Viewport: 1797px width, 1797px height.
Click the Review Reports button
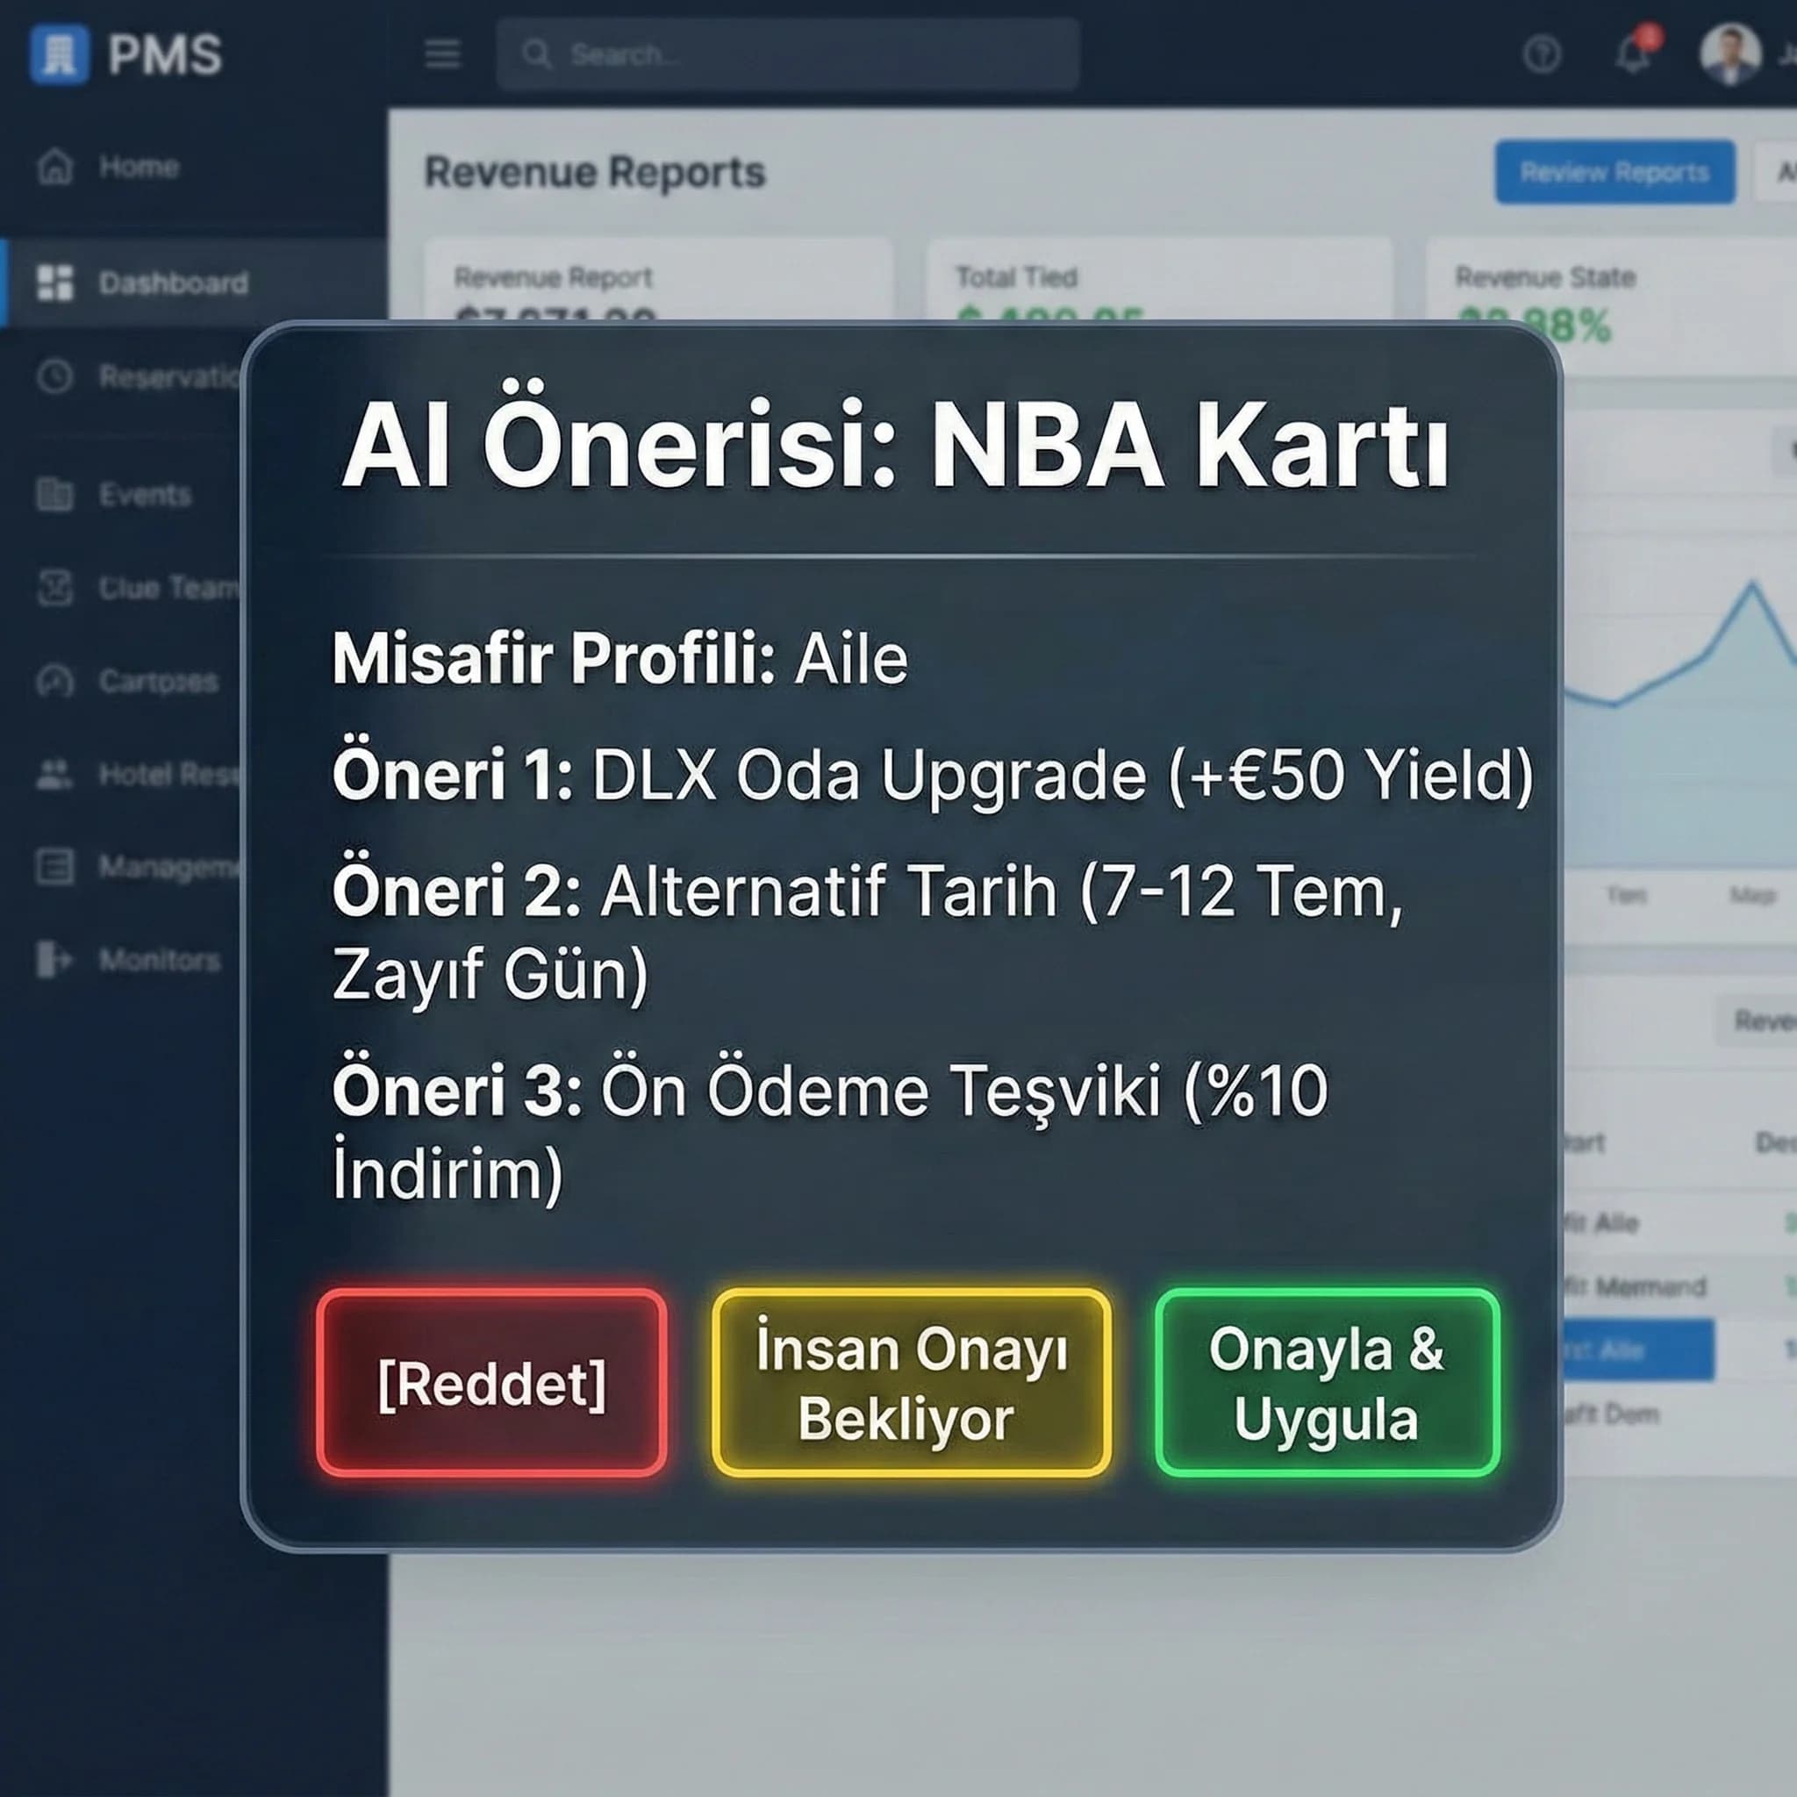click(x=1614, y=172)
